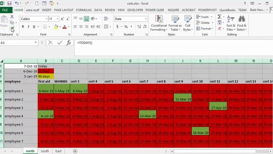Toggle Align Right button

[x=86, y=27]
